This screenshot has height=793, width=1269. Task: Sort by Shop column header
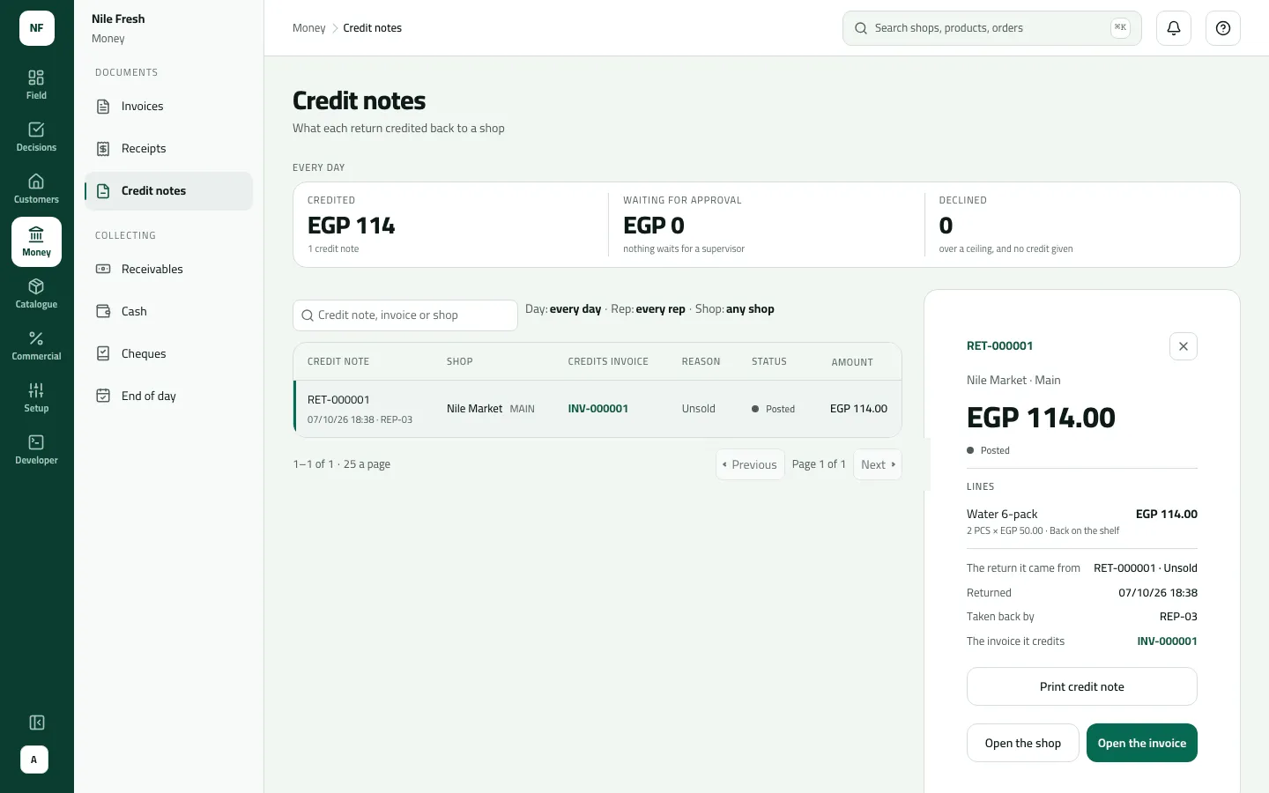[x=459, y=362]
